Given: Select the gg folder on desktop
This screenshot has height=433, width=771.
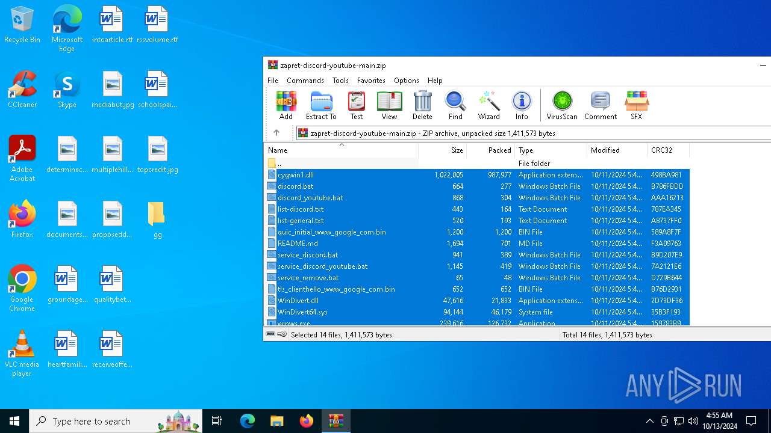Looking at the screenshot, I should (157, 220).
